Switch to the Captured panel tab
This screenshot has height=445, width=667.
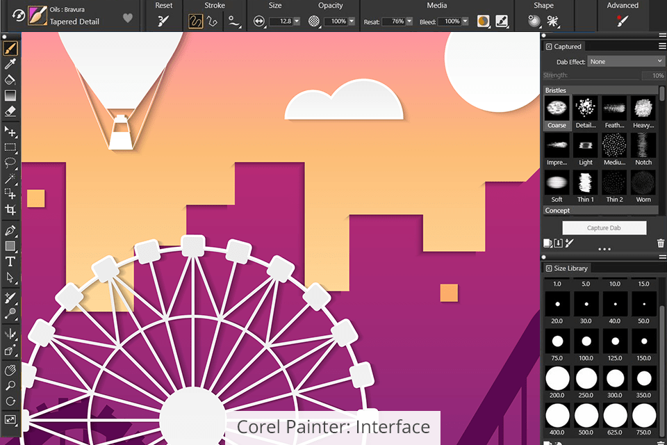563,47
